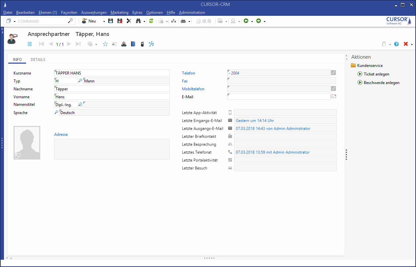Collapse the Kundenservice folder

353,66
